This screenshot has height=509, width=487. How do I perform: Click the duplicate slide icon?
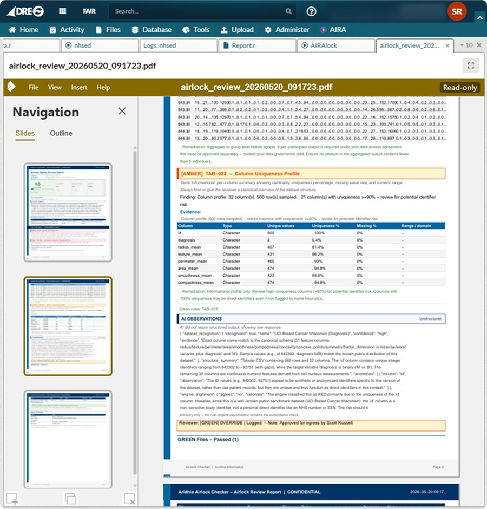[70, 499]
